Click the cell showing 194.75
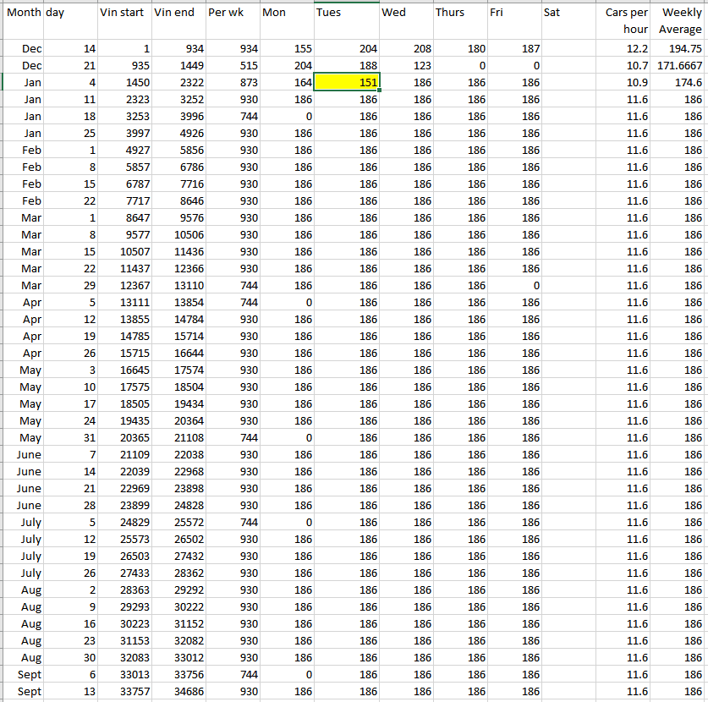The height and width of the screenshot is (702, 708). click(681, 49)
